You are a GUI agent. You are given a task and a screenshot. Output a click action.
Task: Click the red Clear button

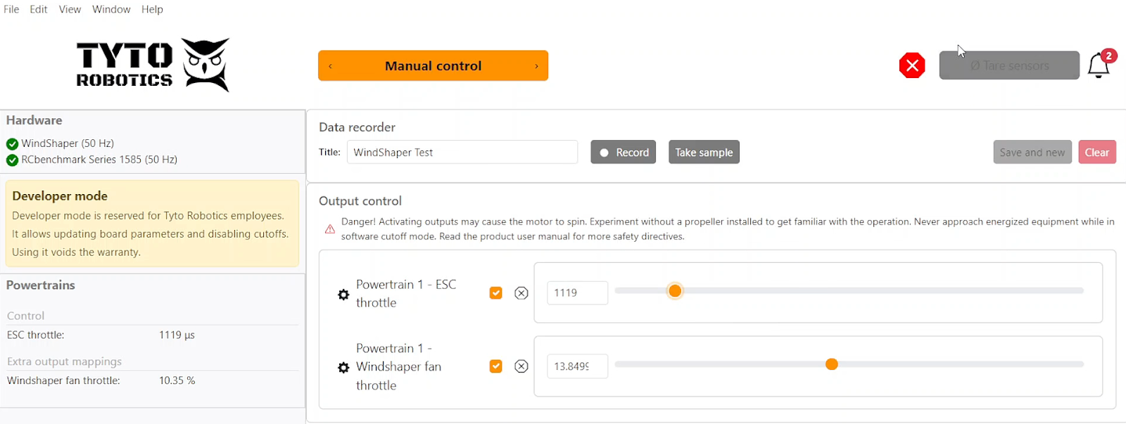1096,153
